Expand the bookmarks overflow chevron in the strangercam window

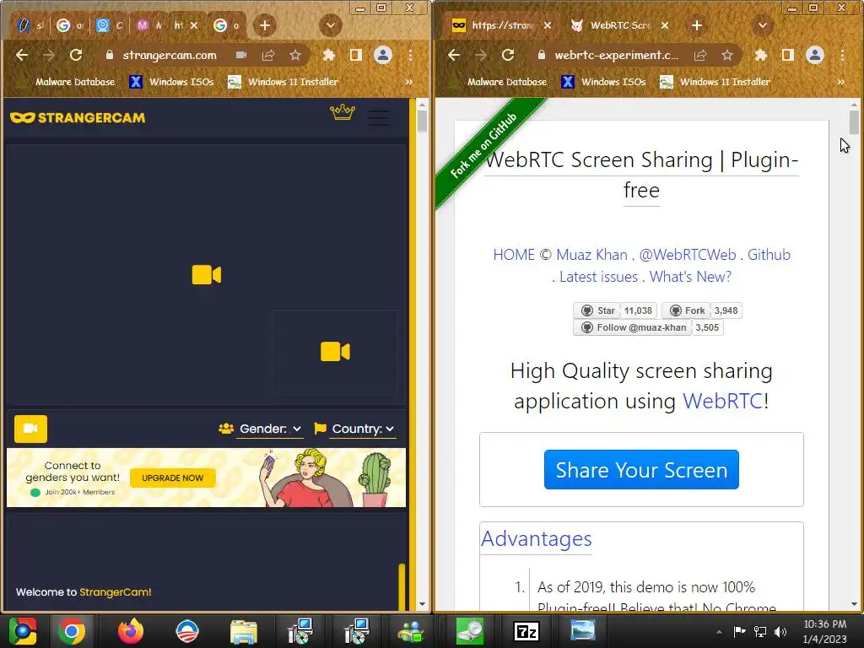tap(409, 82)
